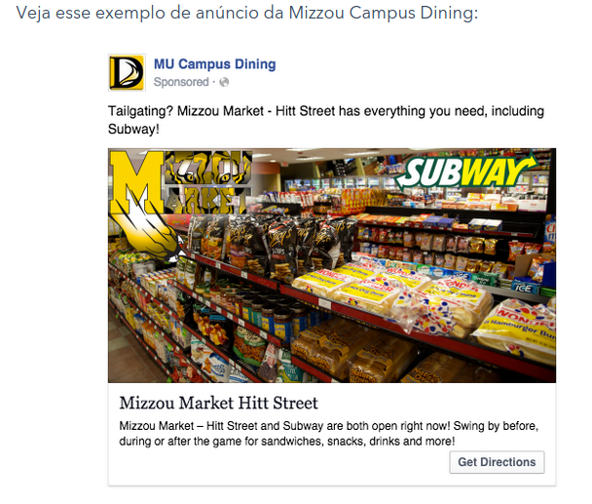Click the globe public audience icon
This screenshot has height=504, width=592.
[x=224, y=83]
